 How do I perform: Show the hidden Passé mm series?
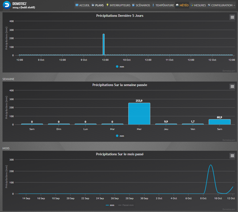pyautogui.click(x=126, y=205)
